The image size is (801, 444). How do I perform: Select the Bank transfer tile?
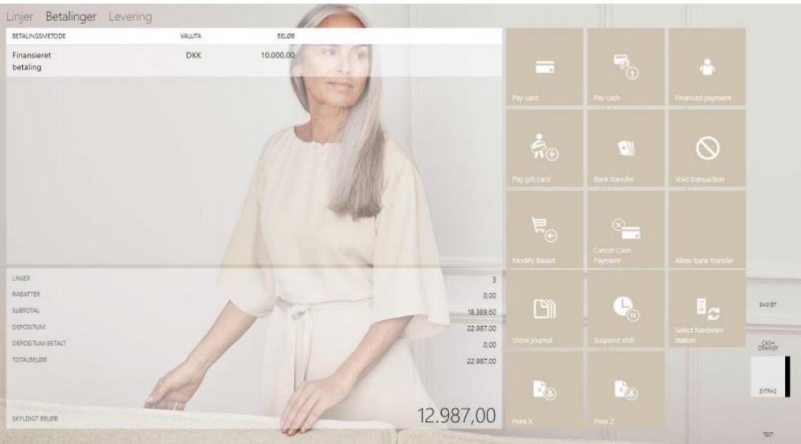pyautogui.click(x=625, y=149)
